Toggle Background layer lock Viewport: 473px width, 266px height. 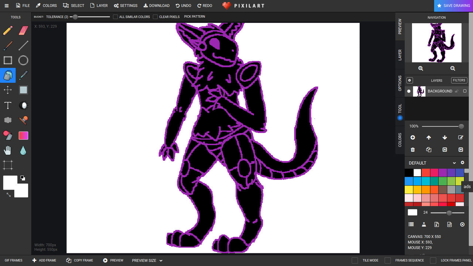tap(457, 91)
